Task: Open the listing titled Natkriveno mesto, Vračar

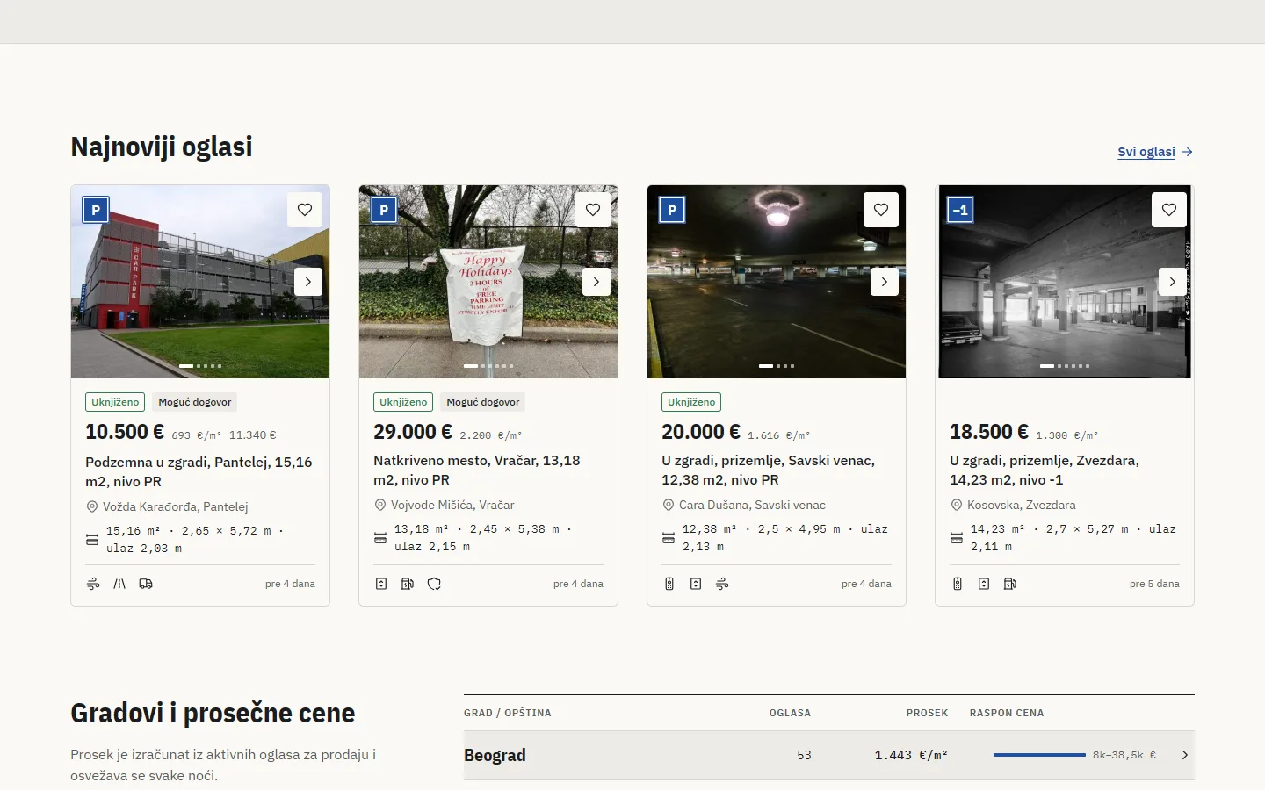Action: [477, 470]
